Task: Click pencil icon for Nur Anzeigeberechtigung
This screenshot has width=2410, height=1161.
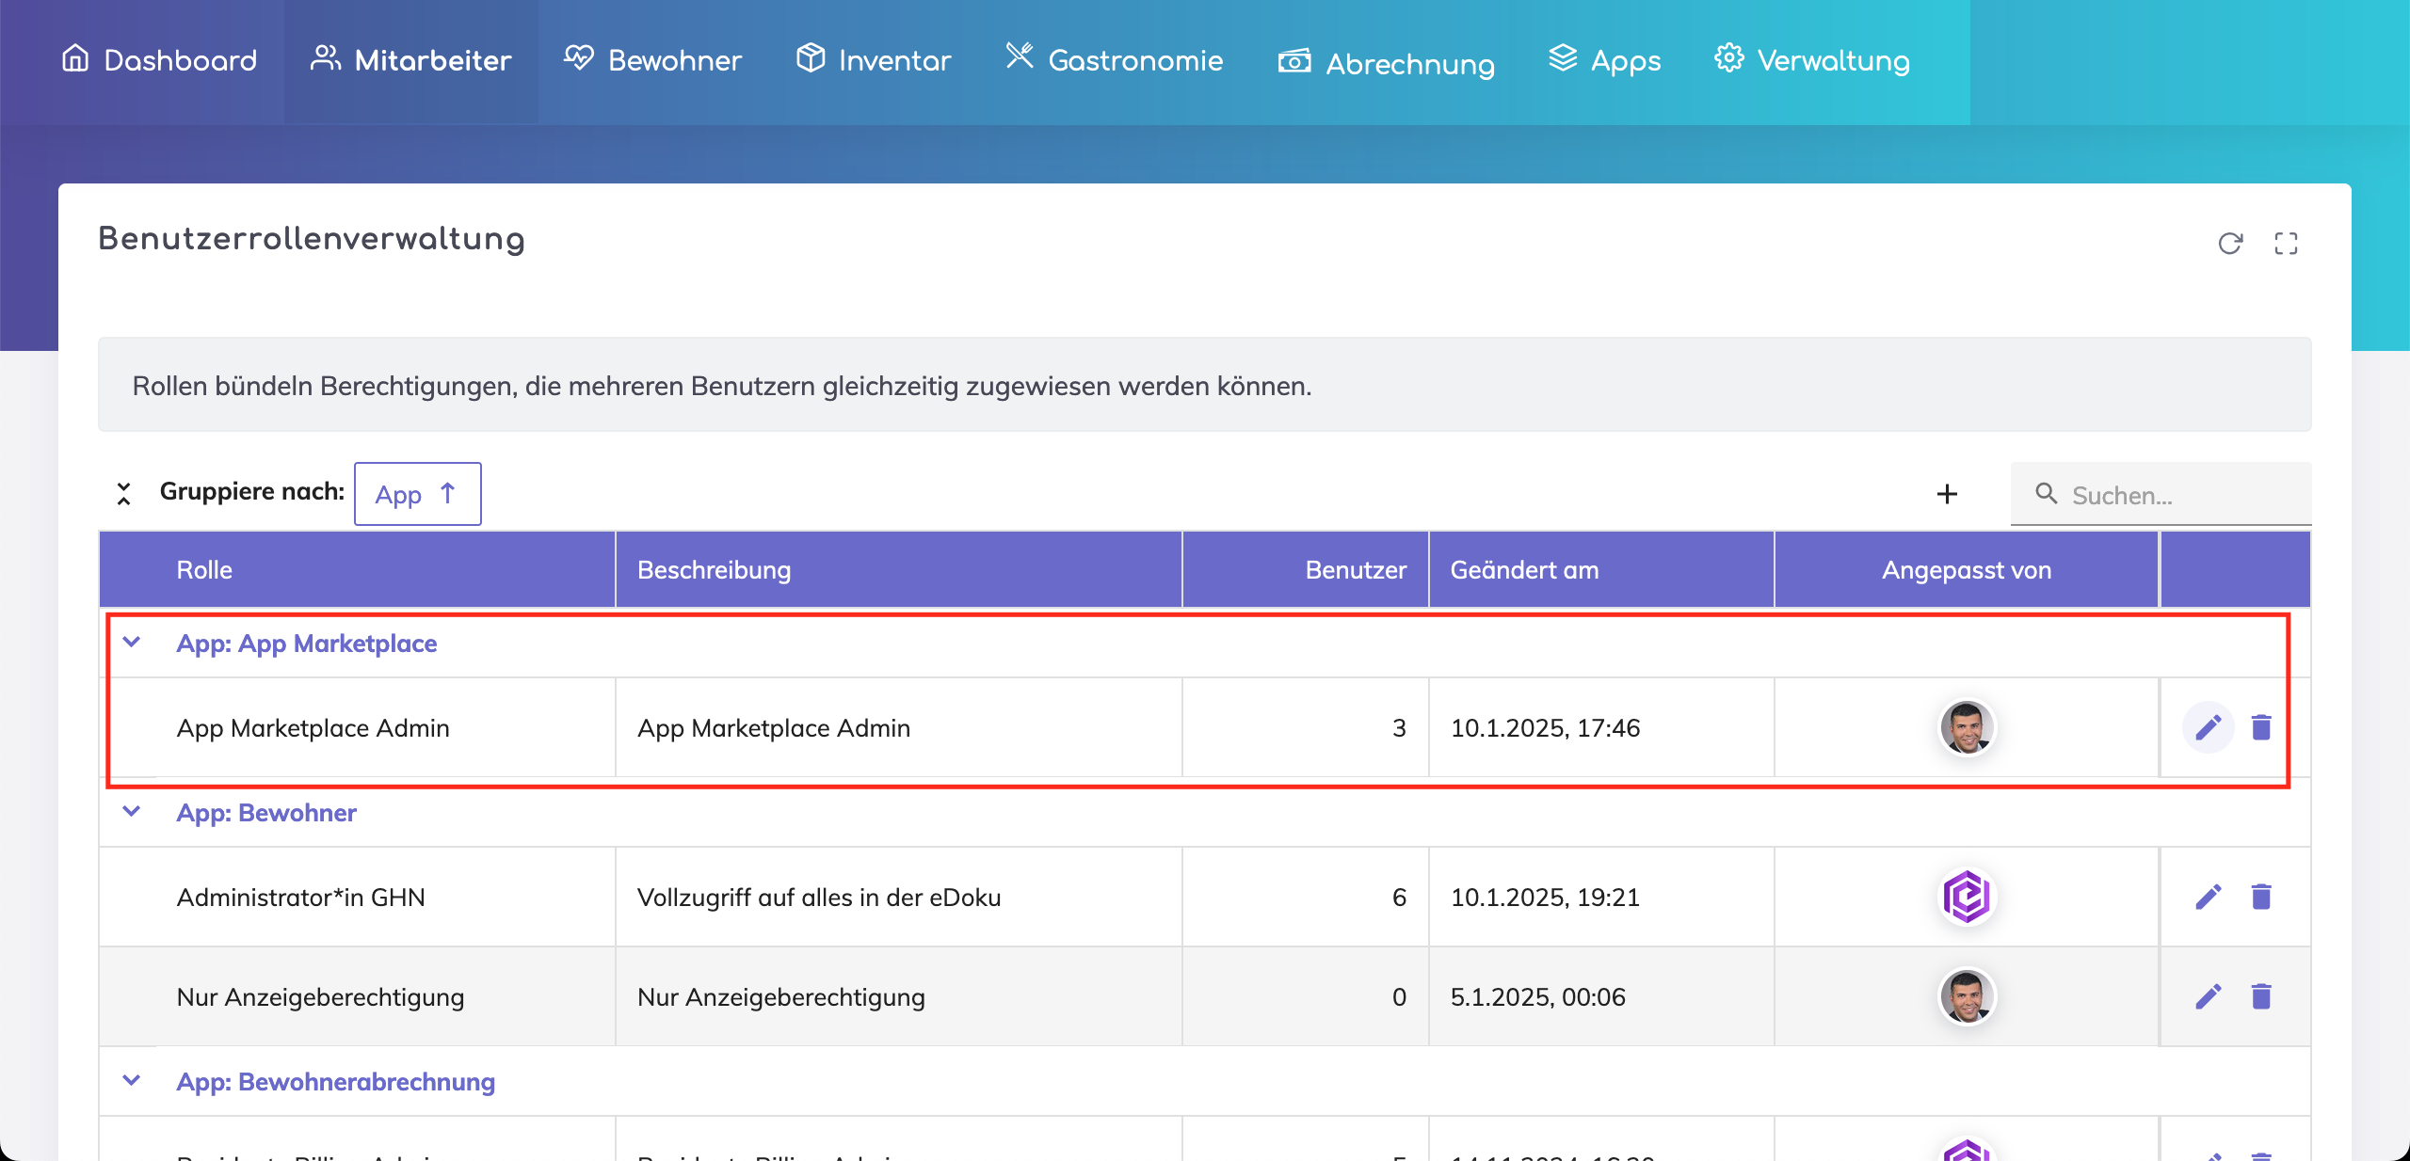Action: [2208, 996]
